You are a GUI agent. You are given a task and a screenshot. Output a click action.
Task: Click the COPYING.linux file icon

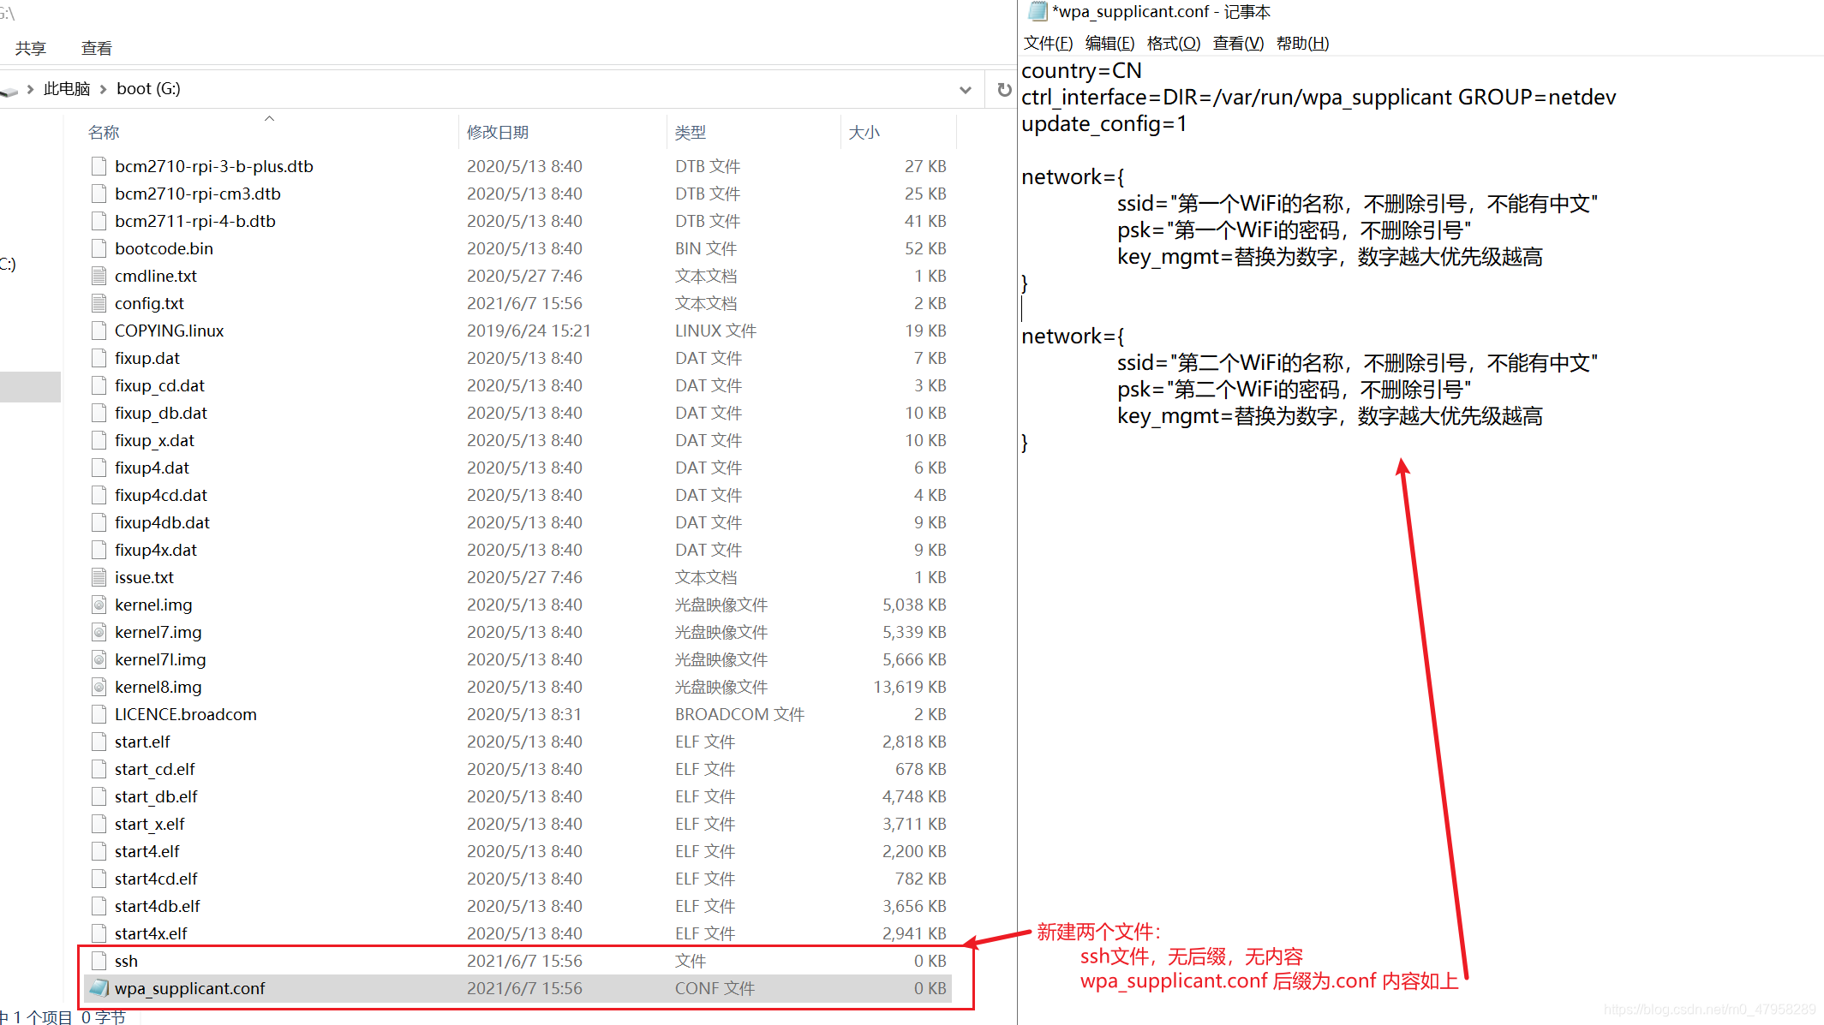(99, 331)
